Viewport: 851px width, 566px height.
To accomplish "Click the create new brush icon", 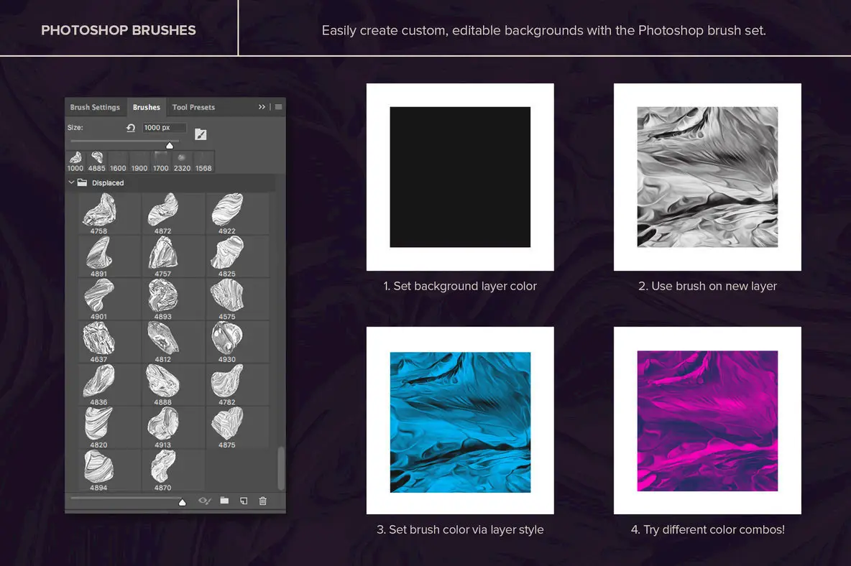I will point(244,501).
